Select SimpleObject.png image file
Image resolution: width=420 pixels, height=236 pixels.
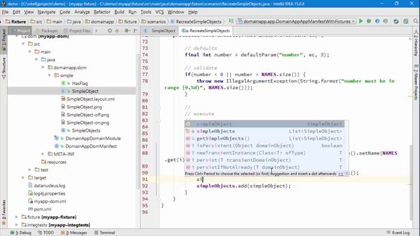tap(84, 107)
